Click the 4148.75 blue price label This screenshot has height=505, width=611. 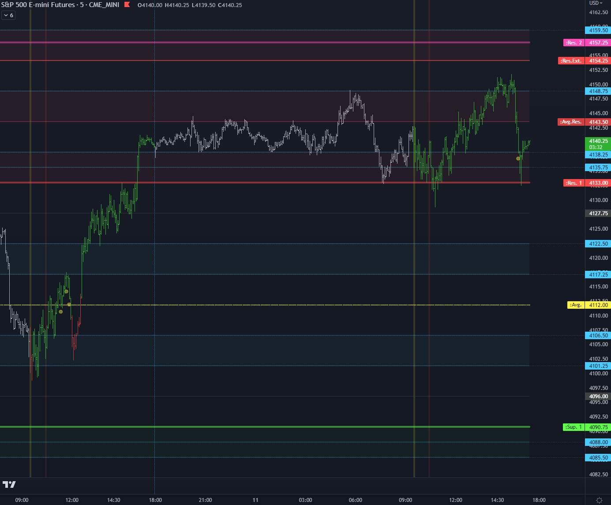598,91
